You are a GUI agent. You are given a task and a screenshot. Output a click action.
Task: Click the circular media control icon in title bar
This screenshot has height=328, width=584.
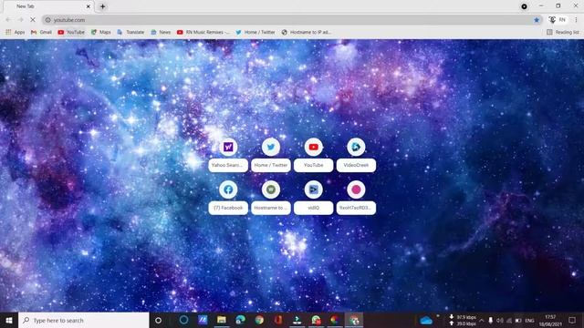(x=524, y=6)
